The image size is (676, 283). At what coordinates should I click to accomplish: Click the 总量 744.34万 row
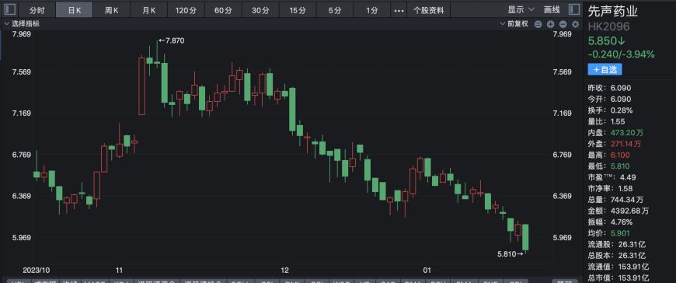point(616,200)
